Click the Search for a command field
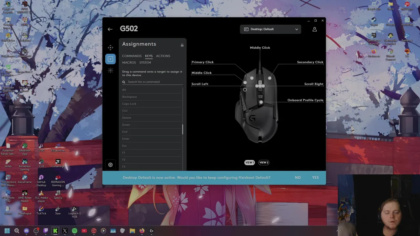This screenshot has width=420, height=236. 153,82
